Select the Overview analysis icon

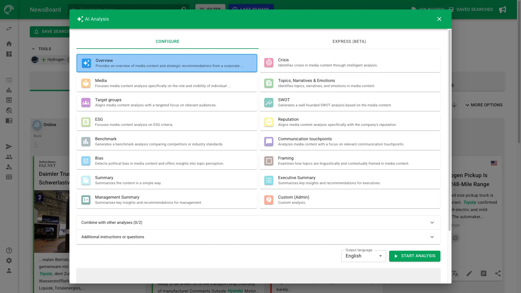[86, 63]
